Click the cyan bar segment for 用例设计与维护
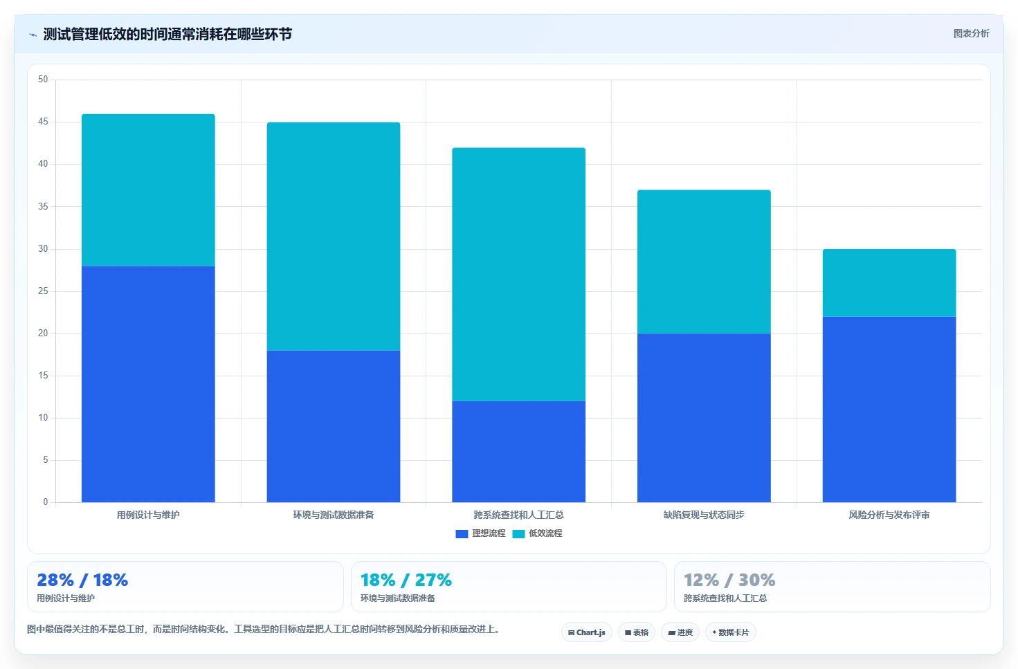 [148, 190]
